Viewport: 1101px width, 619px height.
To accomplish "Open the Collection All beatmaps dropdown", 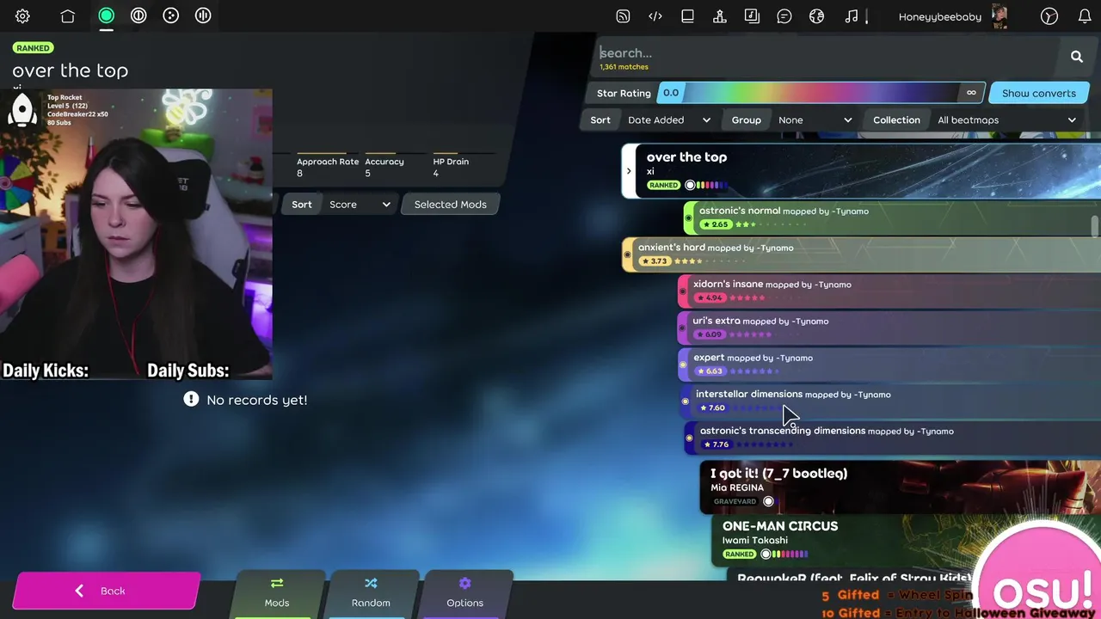I will coord(1006,120).
